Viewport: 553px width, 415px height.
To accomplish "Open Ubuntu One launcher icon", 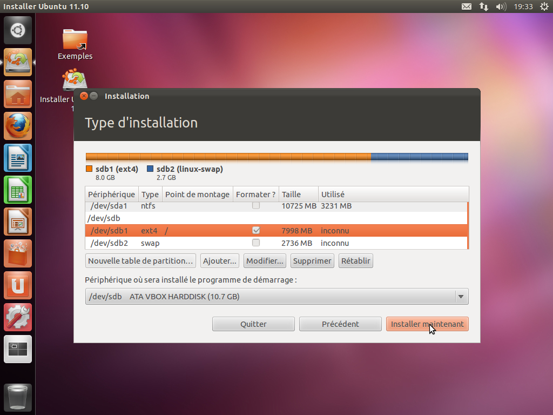I will click(x=18, y=285).
